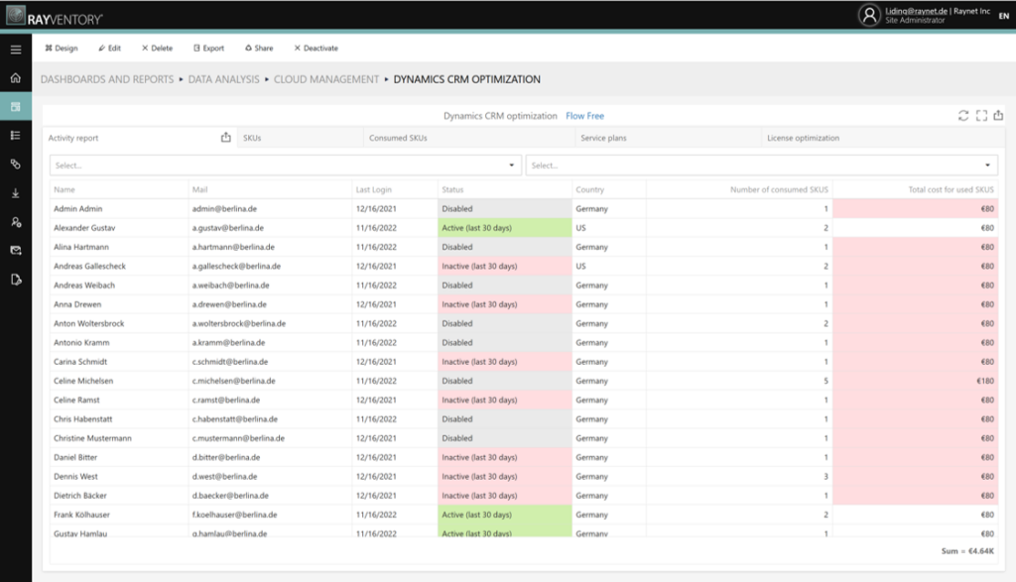Click Edit in the toolbar

[109, 48]
